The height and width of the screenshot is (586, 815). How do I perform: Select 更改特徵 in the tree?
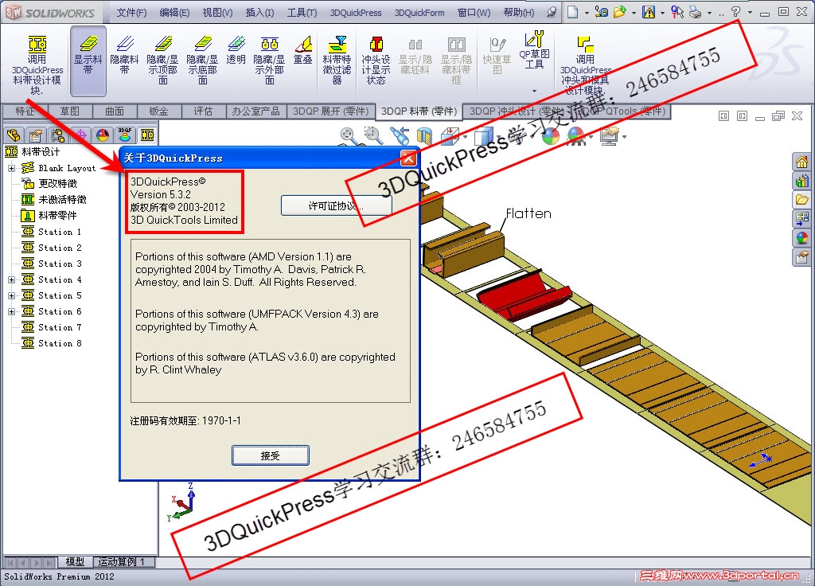coord(57,184)
